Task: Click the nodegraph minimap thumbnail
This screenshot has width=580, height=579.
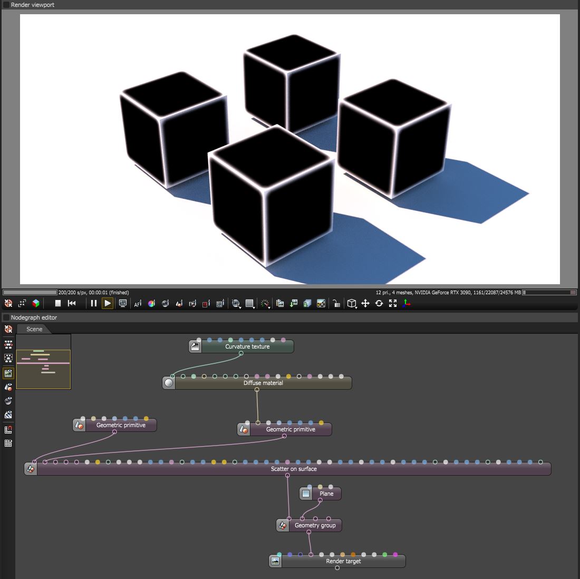Action: (x=43, y=362)
